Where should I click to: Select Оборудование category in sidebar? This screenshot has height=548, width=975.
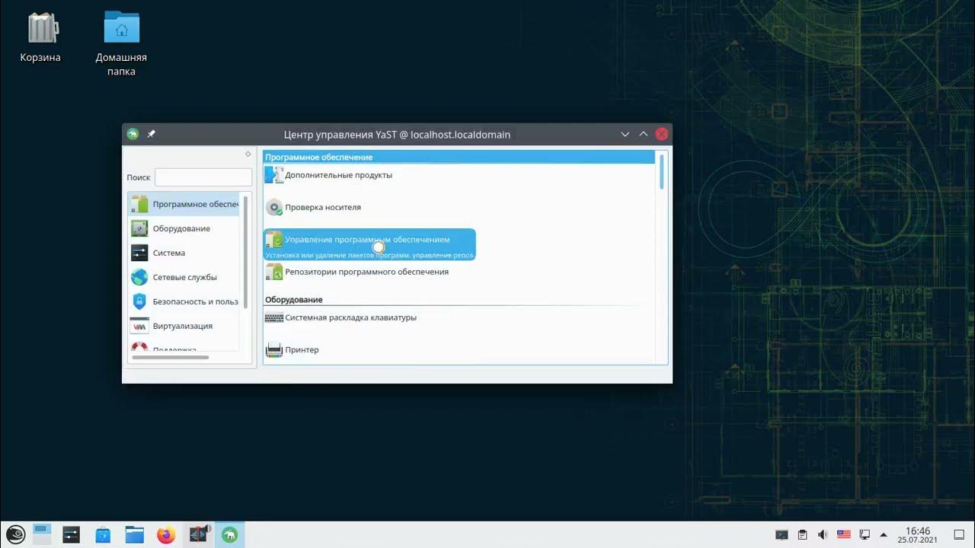pyautogui.click(x=184, y=228)
